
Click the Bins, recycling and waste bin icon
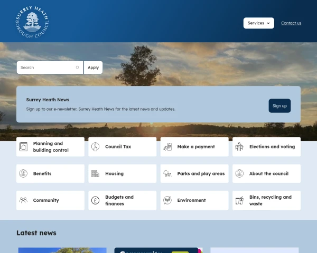239,200
